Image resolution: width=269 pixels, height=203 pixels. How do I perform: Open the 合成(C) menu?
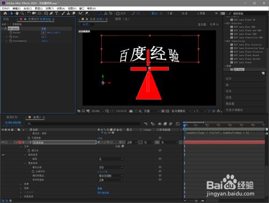click(x=27, y=9)
